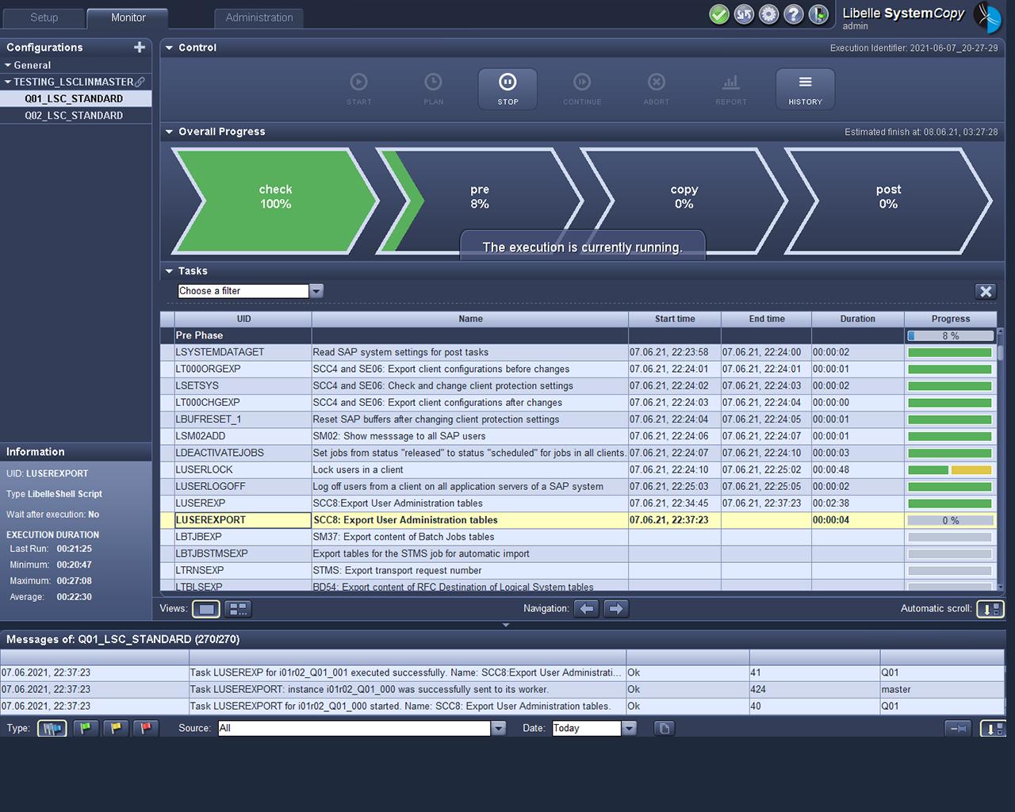Click the Libelle SystemCopy logo
This screenshot has width=1015, height=812.
point(987,17)
